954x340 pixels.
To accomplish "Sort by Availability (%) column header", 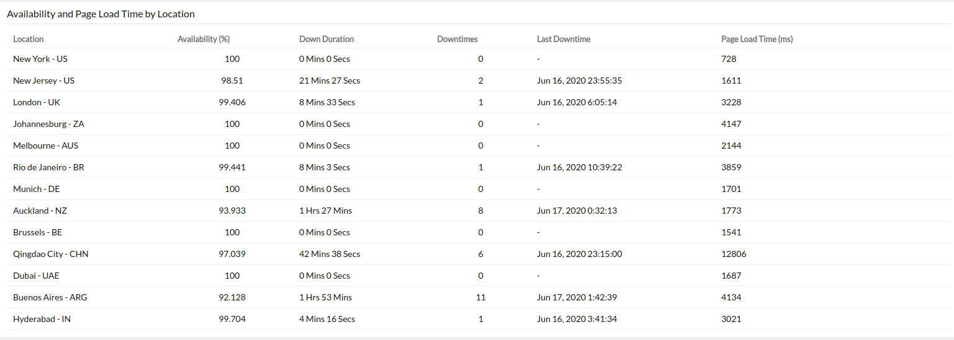I will pos(204,39).
